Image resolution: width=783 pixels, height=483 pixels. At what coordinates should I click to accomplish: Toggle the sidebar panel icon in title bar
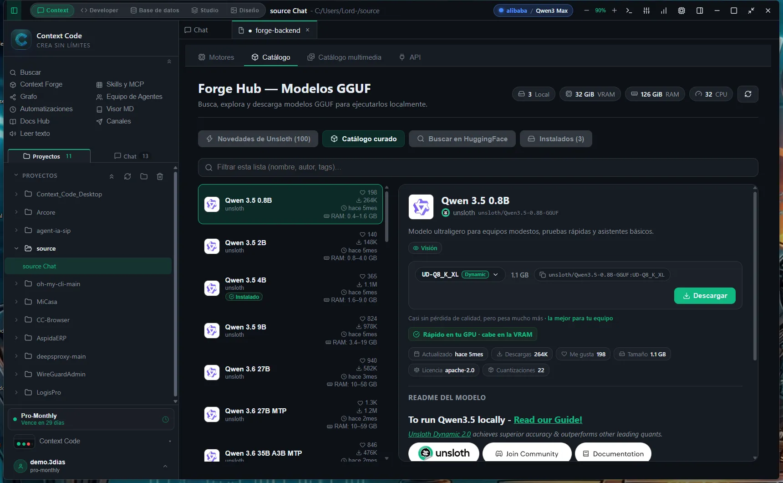[x=14, y=10]
